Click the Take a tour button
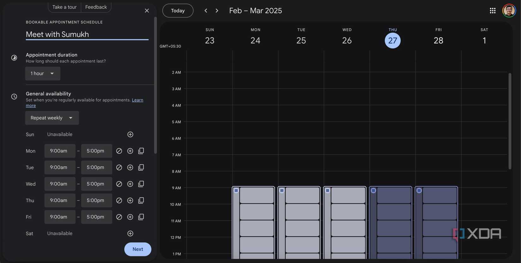This screenshot has width=521, height=263. tap(64, 7)
